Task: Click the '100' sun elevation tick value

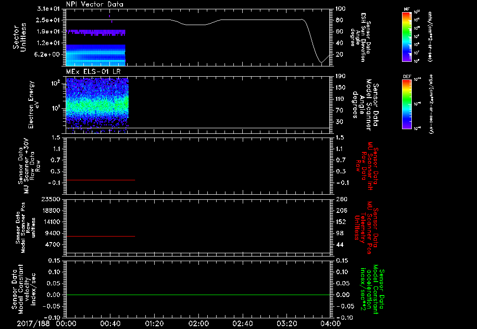Action: (341, 9)
